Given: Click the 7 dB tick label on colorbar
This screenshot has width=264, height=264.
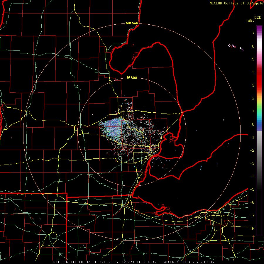Looking at the screenshot, I should pos(253,33).
